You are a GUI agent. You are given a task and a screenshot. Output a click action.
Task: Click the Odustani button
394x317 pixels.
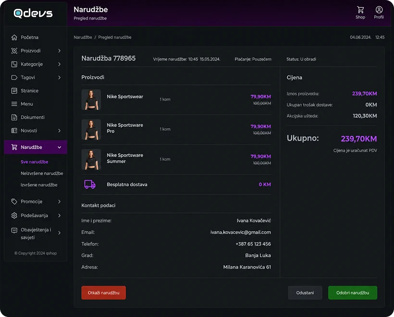pyautogui.click(x=305, y=293)
